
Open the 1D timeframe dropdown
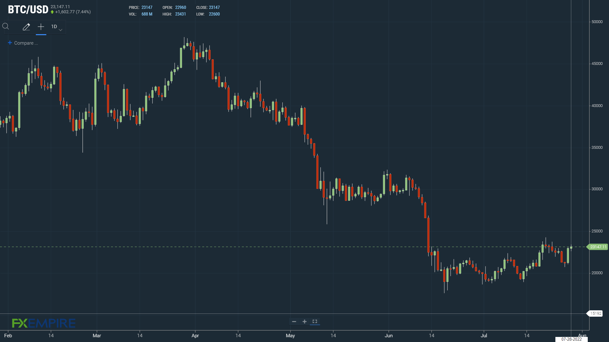pyautogui.click(x=57, y=27)
